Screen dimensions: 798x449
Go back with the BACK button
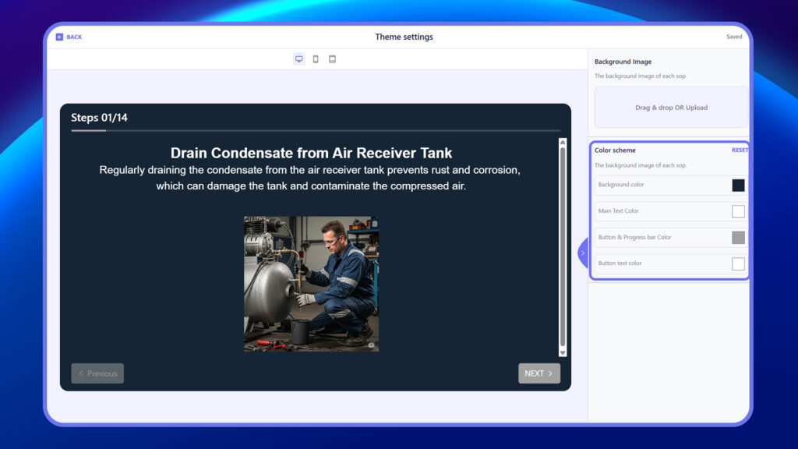coord(69,37)
